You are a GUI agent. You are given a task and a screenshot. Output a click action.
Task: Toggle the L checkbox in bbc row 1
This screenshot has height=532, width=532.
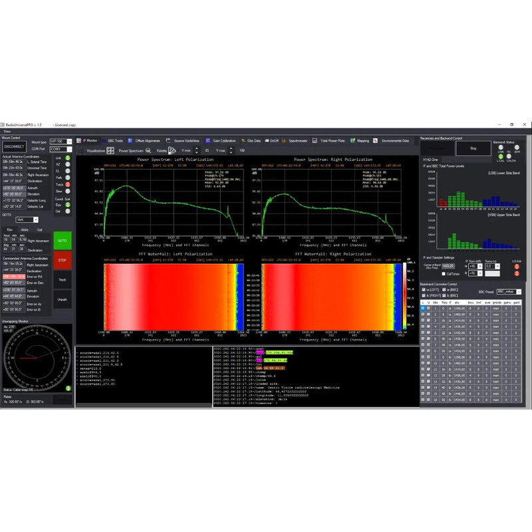tap(423, 309)
